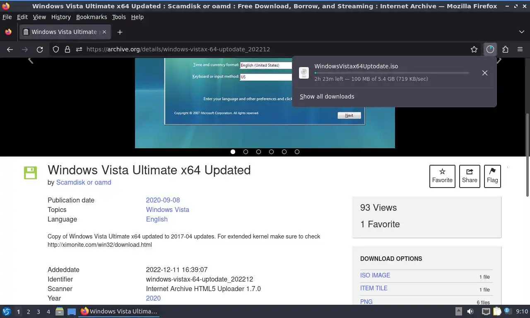
Task: Cancel the WindowsVistax64Uptodate.iso download
Action: coord(485,73)
